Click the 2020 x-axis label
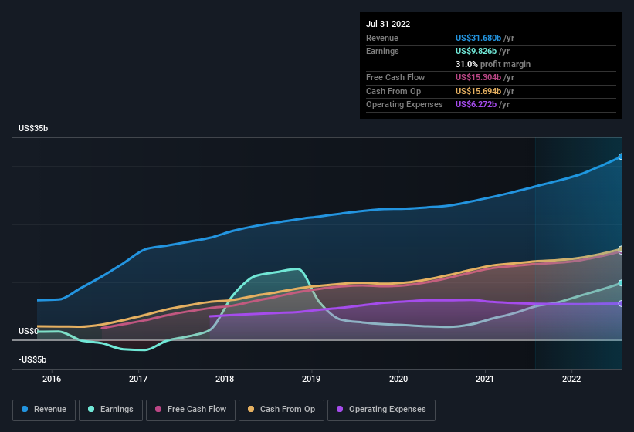 (398, 379)
